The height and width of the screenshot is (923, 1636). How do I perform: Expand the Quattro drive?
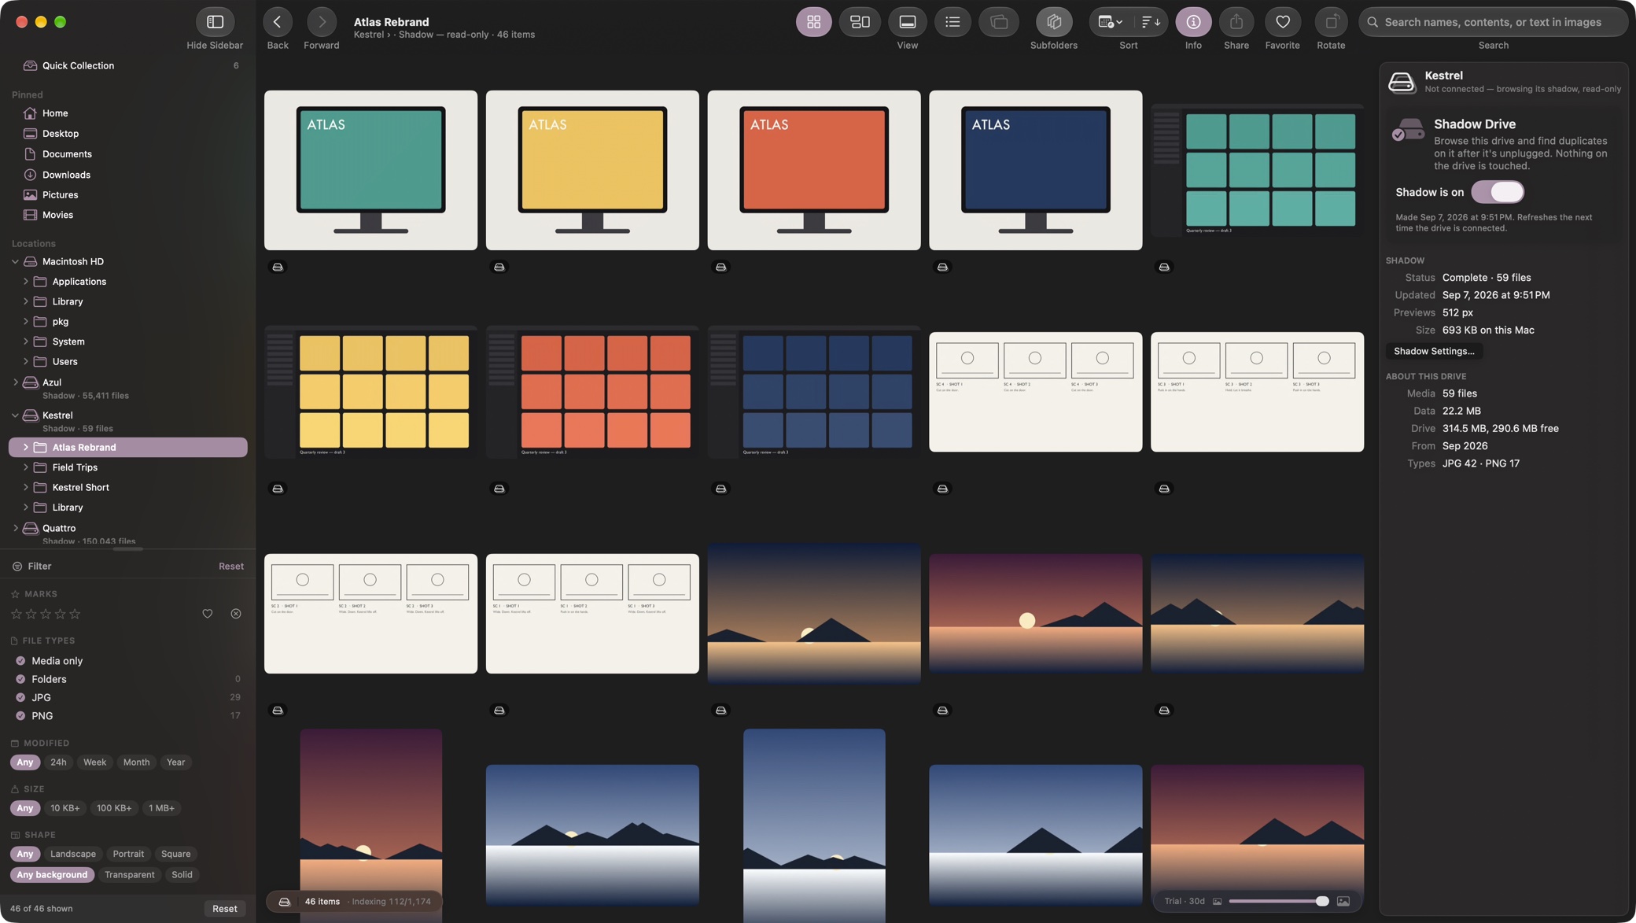pyautogui.click(x=15, y=529)
